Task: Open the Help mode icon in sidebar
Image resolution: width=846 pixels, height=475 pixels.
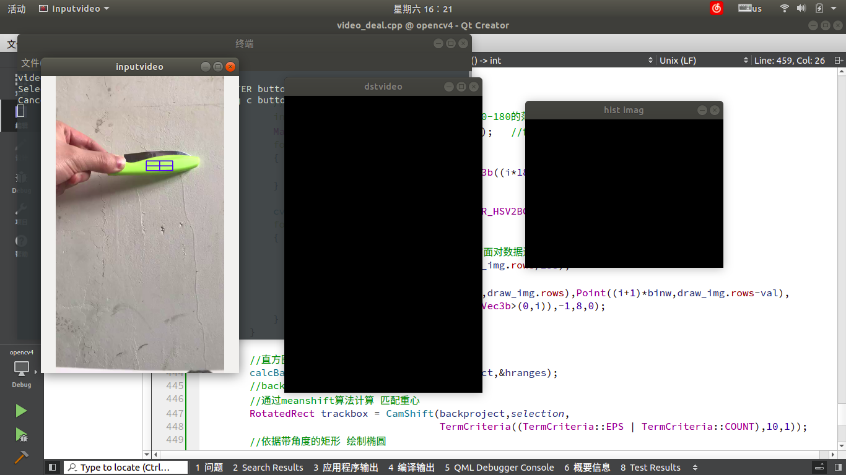Action: pos(20,244)
